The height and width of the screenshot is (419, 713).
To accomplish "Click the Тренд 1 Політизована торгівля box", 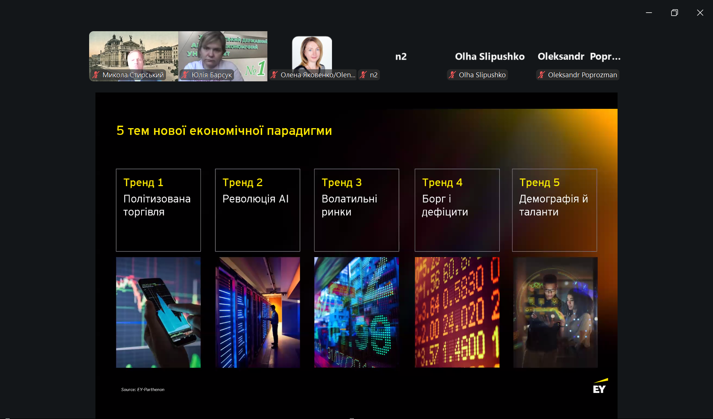I will pyautogui.click(x=158, y=210).
